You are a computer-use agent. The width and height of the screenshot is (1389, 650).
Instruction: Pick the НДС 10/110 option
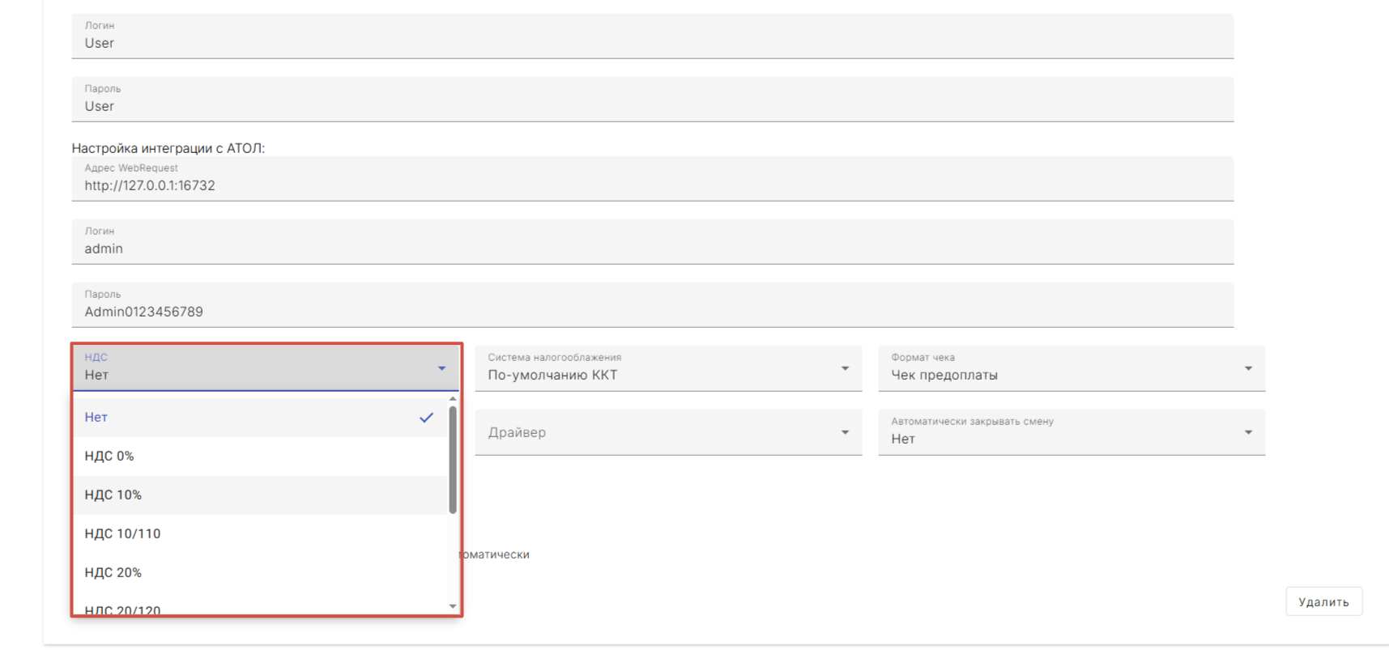pos(259,534)
